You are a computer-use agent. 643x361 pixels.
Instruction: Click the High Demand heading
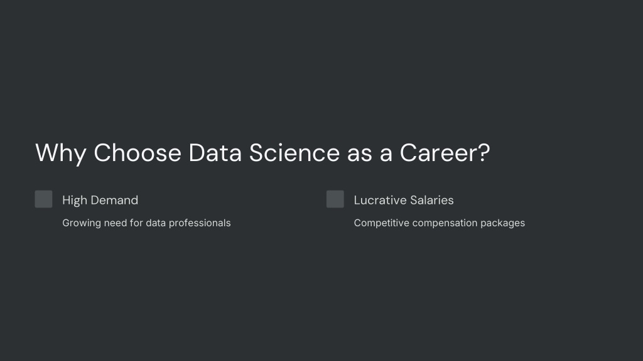click(100, 200)
